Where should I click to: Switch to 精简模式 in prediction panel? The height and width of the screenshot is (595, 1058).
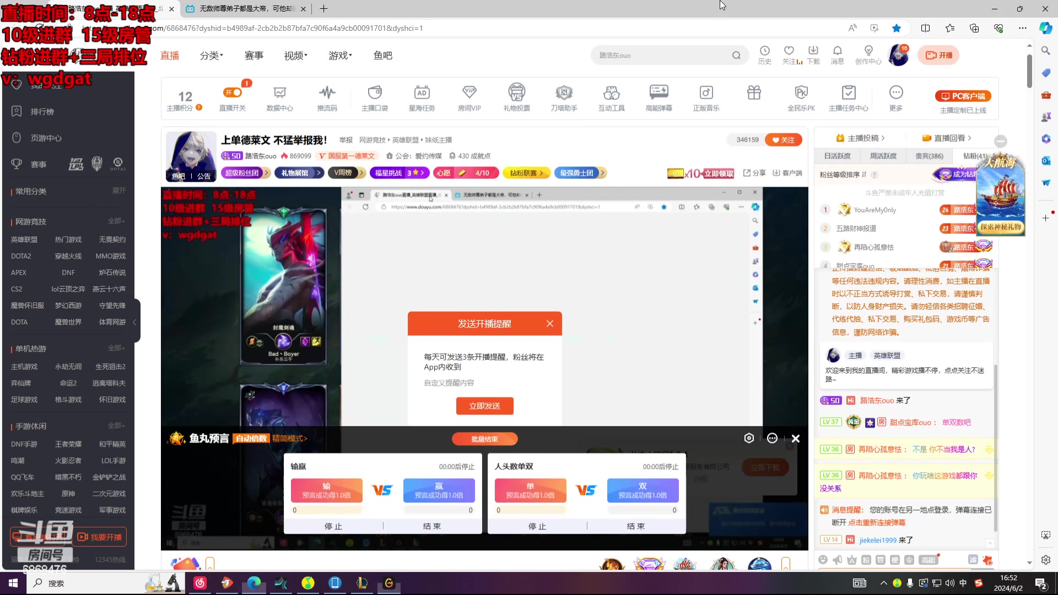tap(289, 439)
